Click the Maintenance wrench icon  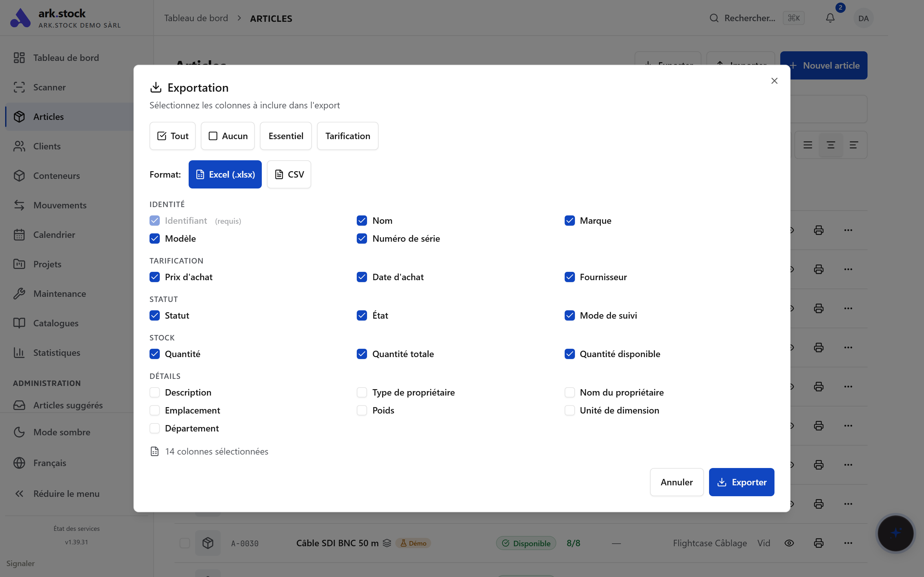pos(19,293)
